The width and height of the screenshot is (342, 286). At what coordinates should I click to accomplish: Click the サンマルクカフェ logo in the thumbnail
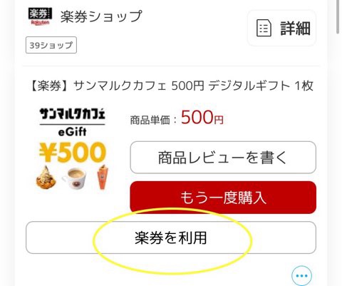pos(72,114)
